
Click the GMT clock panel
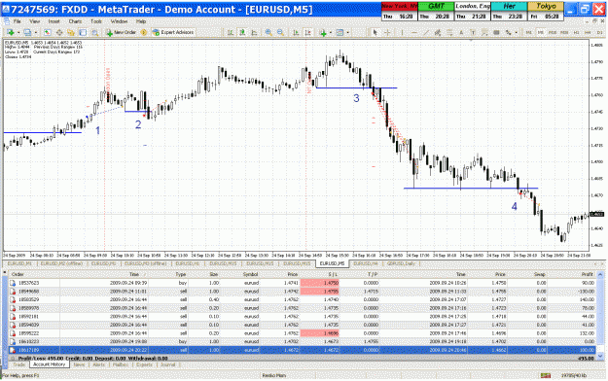click(x=436, y=12)
